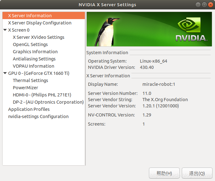Screen dimensions: 215x181
Task: Open Thermal Settings page
Action: [x=44, y=80]
